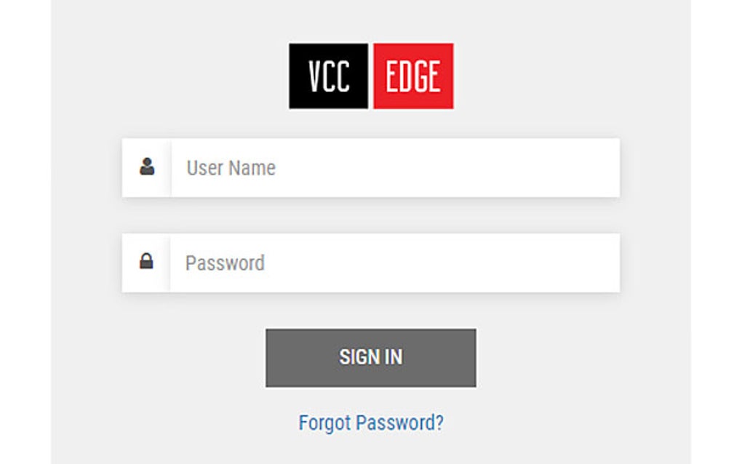Start password recovery via Forgot Password?
Screen dimensions: 742x464
(x=370, y=423)
